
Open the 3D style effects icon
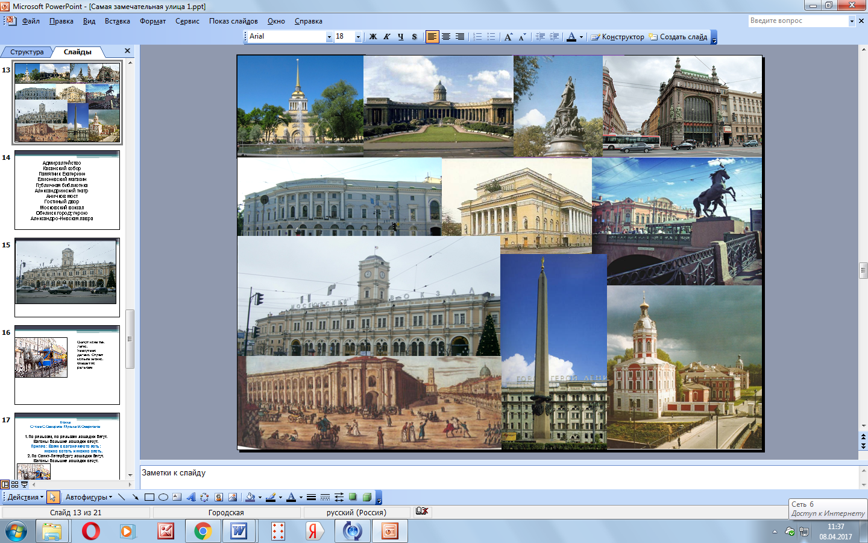pyautogui.click(x=366, y=497)
